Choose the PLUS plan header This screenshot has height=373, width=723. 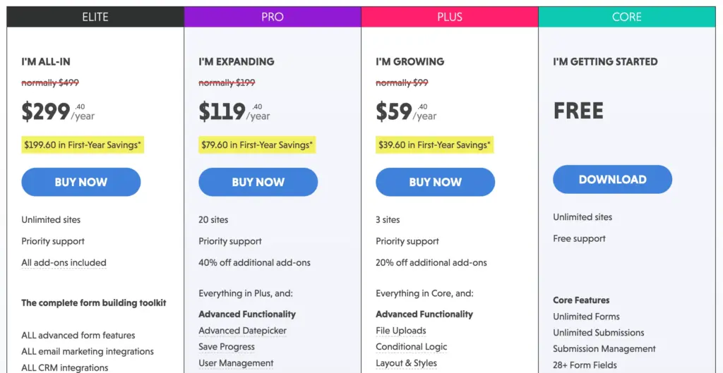[449, 17]
